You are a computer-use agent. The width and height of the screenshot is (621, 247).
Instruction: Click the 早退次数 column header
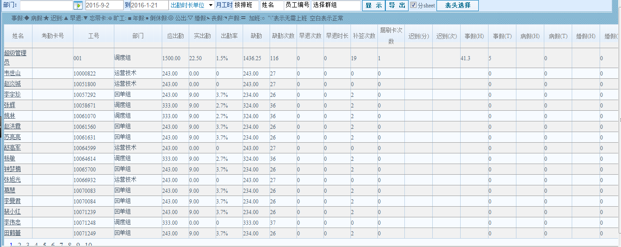pos(310,36)
